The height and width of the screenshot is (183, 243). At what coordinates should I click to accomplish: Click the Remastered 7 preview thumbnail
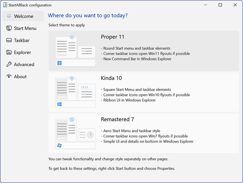pyautogui.click(x=75, y=133)
